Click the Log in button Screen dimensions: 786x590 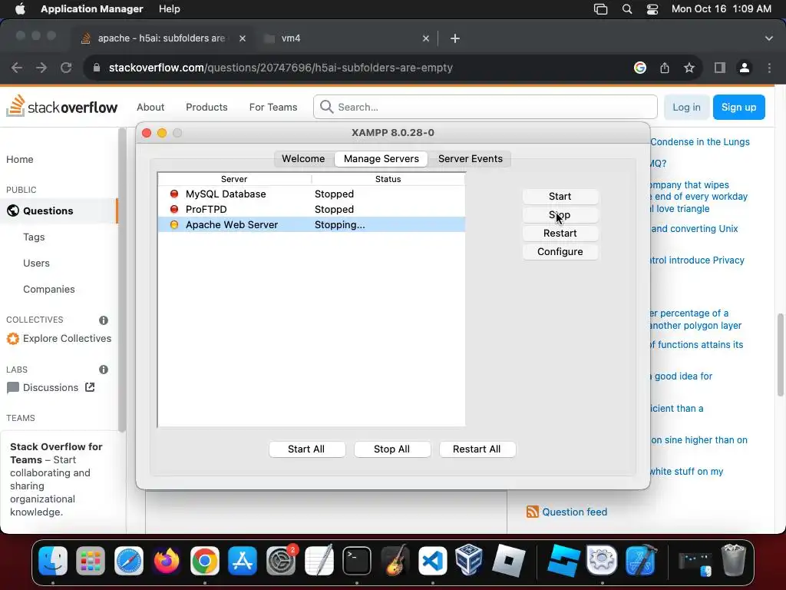coord(686,107)
